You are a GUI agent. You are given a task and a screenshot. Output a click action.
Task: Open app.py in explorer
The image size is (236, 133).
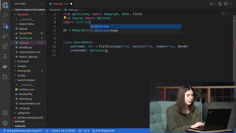tap(28, 29)
